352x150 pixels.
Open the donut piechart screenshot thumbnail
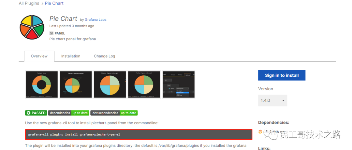41,84
